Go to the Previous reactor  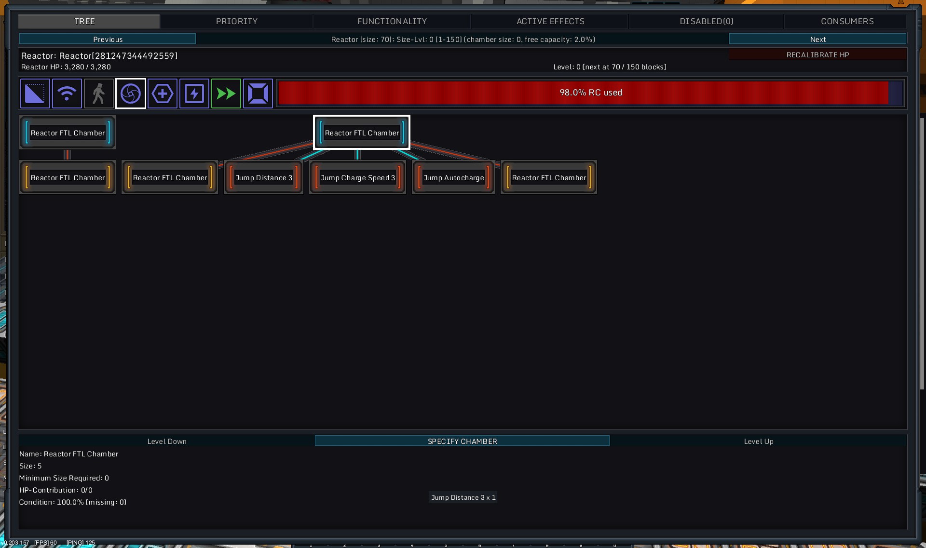click(x=108, y=39)
